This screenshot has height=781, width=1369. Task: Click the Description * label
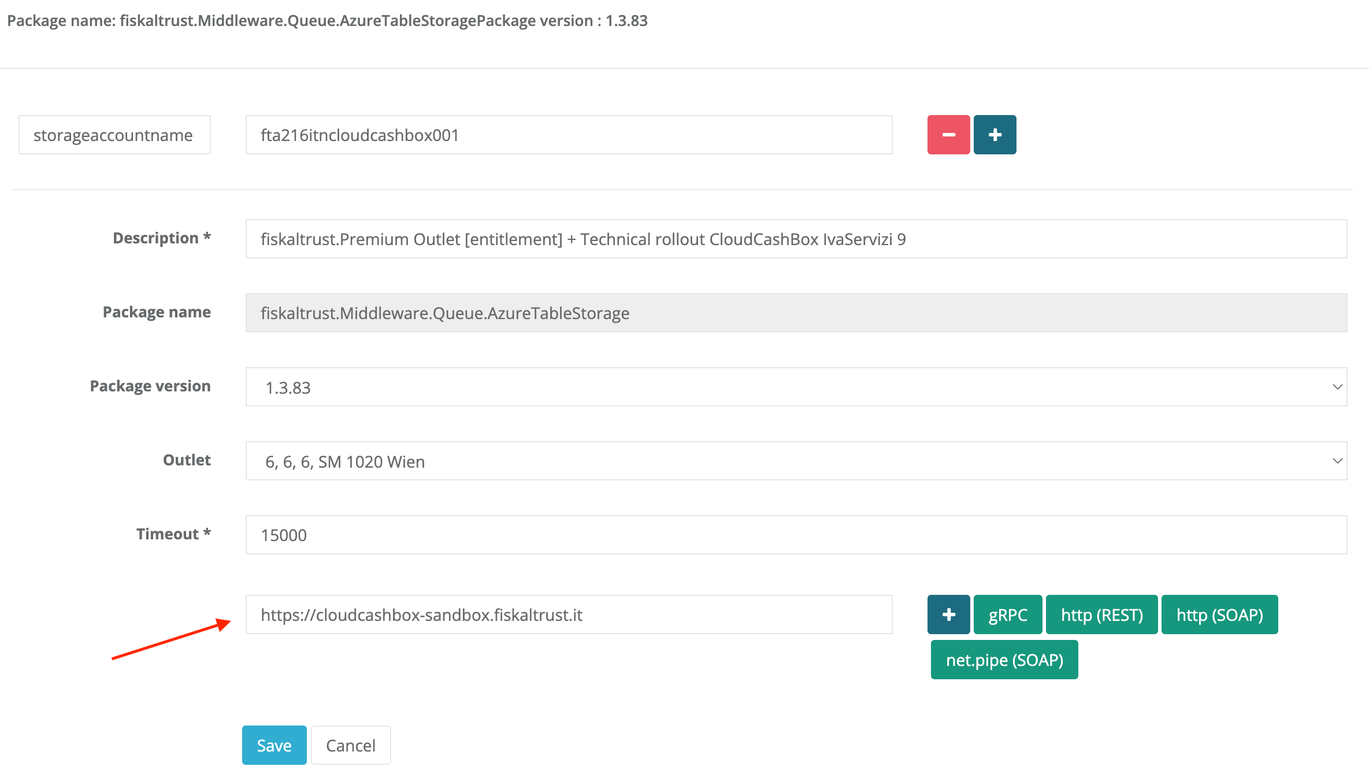tap(162, 238)
